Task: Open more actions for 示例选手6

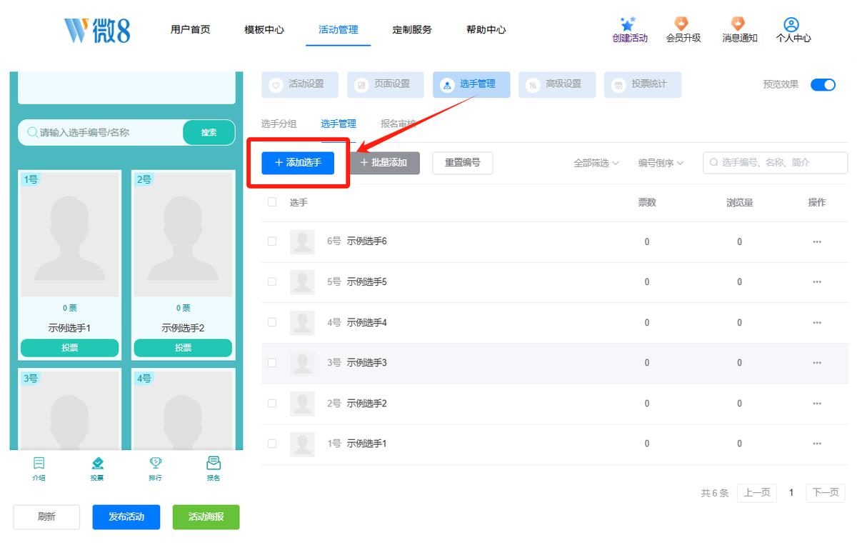Action: (x=817, y=241)
